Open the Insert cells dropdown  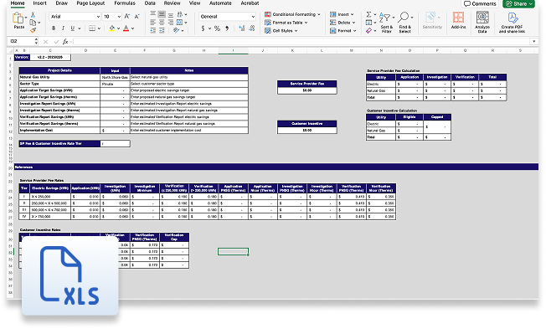click(342, 14)
